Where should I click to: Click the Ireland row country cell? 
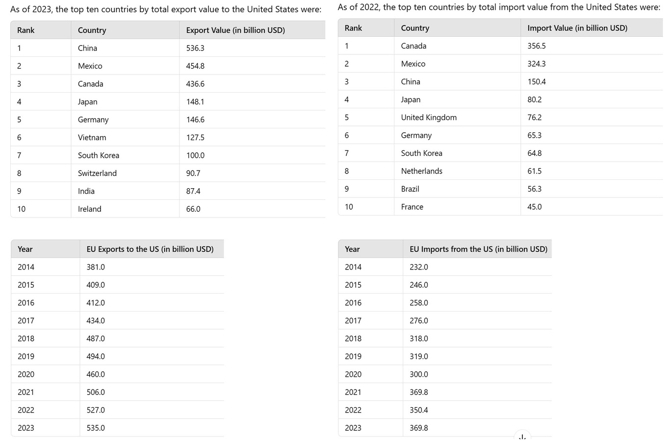(x=90, y=209)
